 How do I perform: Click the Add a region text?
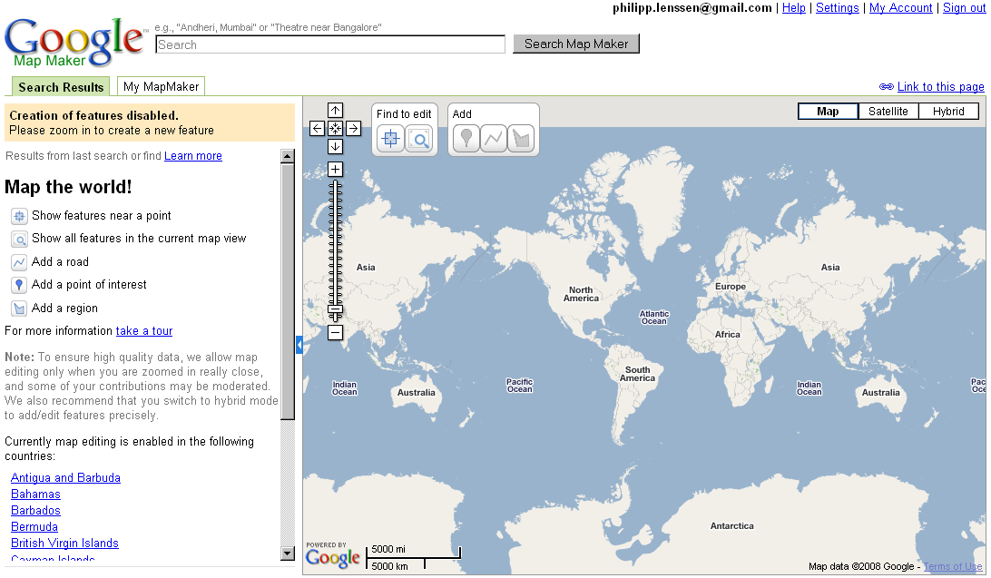point(64,308)
